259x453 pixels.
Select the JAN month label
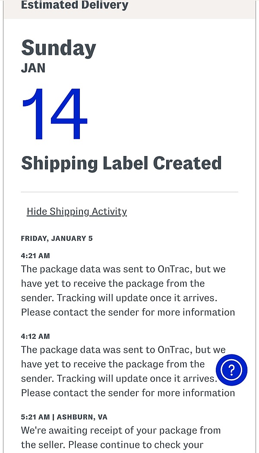33,68
